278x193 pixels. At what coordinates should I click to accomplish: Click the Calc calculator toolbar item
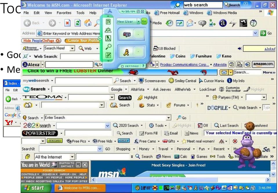pyautogui.click(x=181, y=157)
